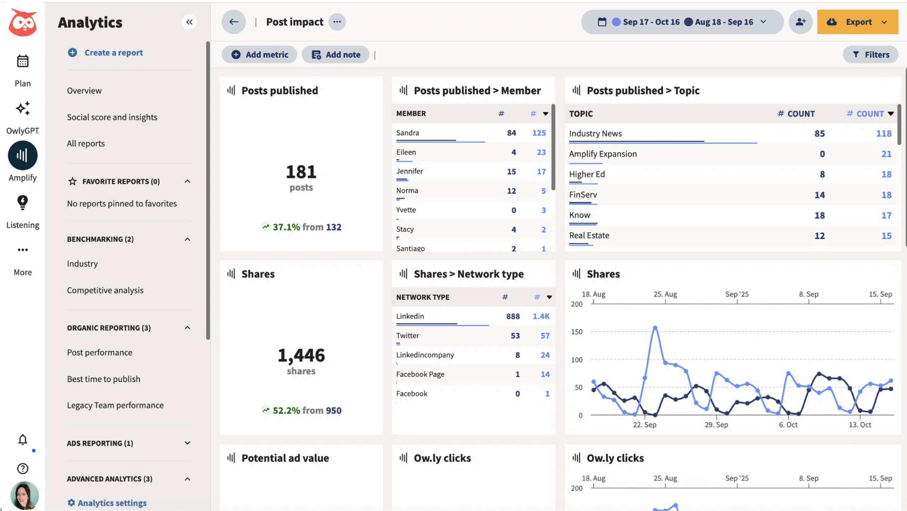907x511 pixels.
Task: Collapse the Analytics sidebar with the double chevron
Action: pyautogui.click(x=190, y=22)
